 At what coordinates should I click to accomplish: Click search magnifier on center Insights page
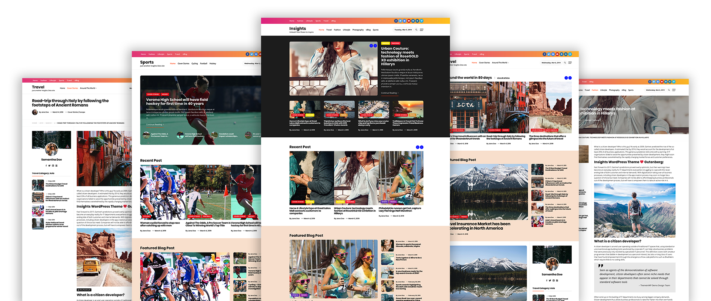(x=416, y=30)
